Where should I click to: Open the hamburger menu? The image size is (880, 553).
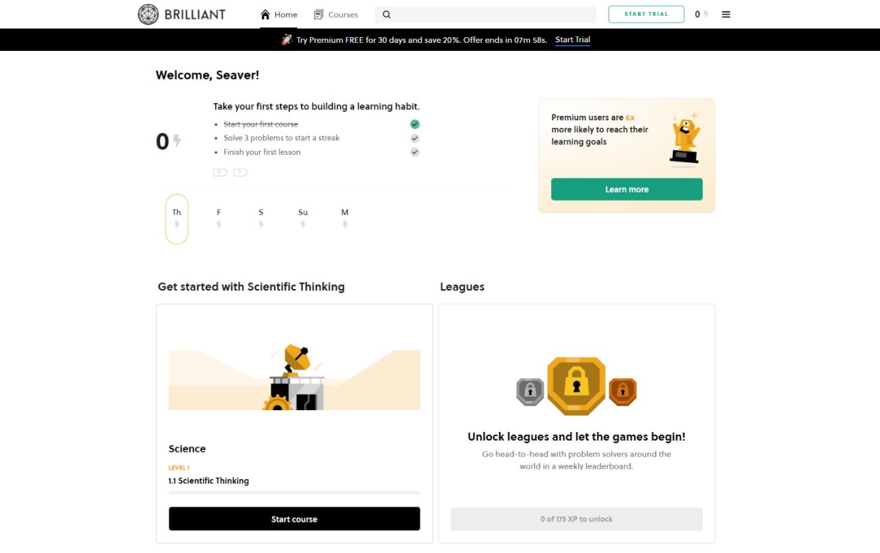tap(726, 15)
